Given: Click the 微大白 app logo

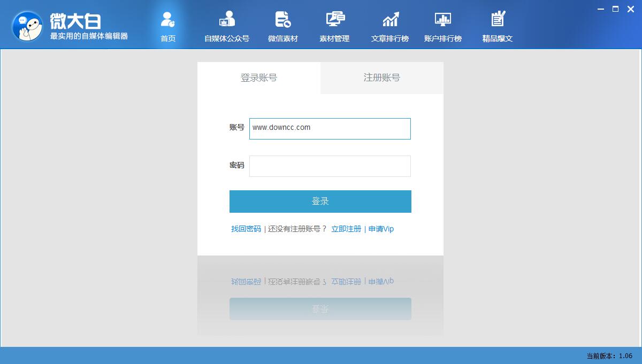Looking at the screenshot, I should 28,24.
